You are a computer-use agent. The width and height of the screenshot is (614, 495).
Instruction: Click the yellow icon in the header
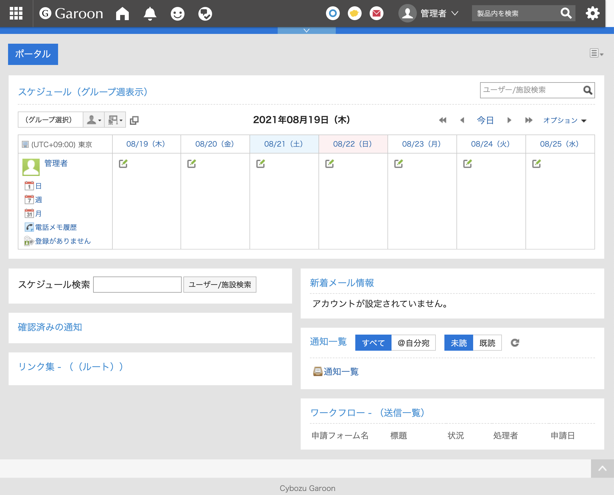pyautogui.click(x=354, y=13)
